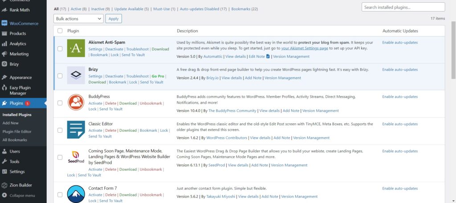Troubleshoot the Akismet plugin

click(137, 49)
